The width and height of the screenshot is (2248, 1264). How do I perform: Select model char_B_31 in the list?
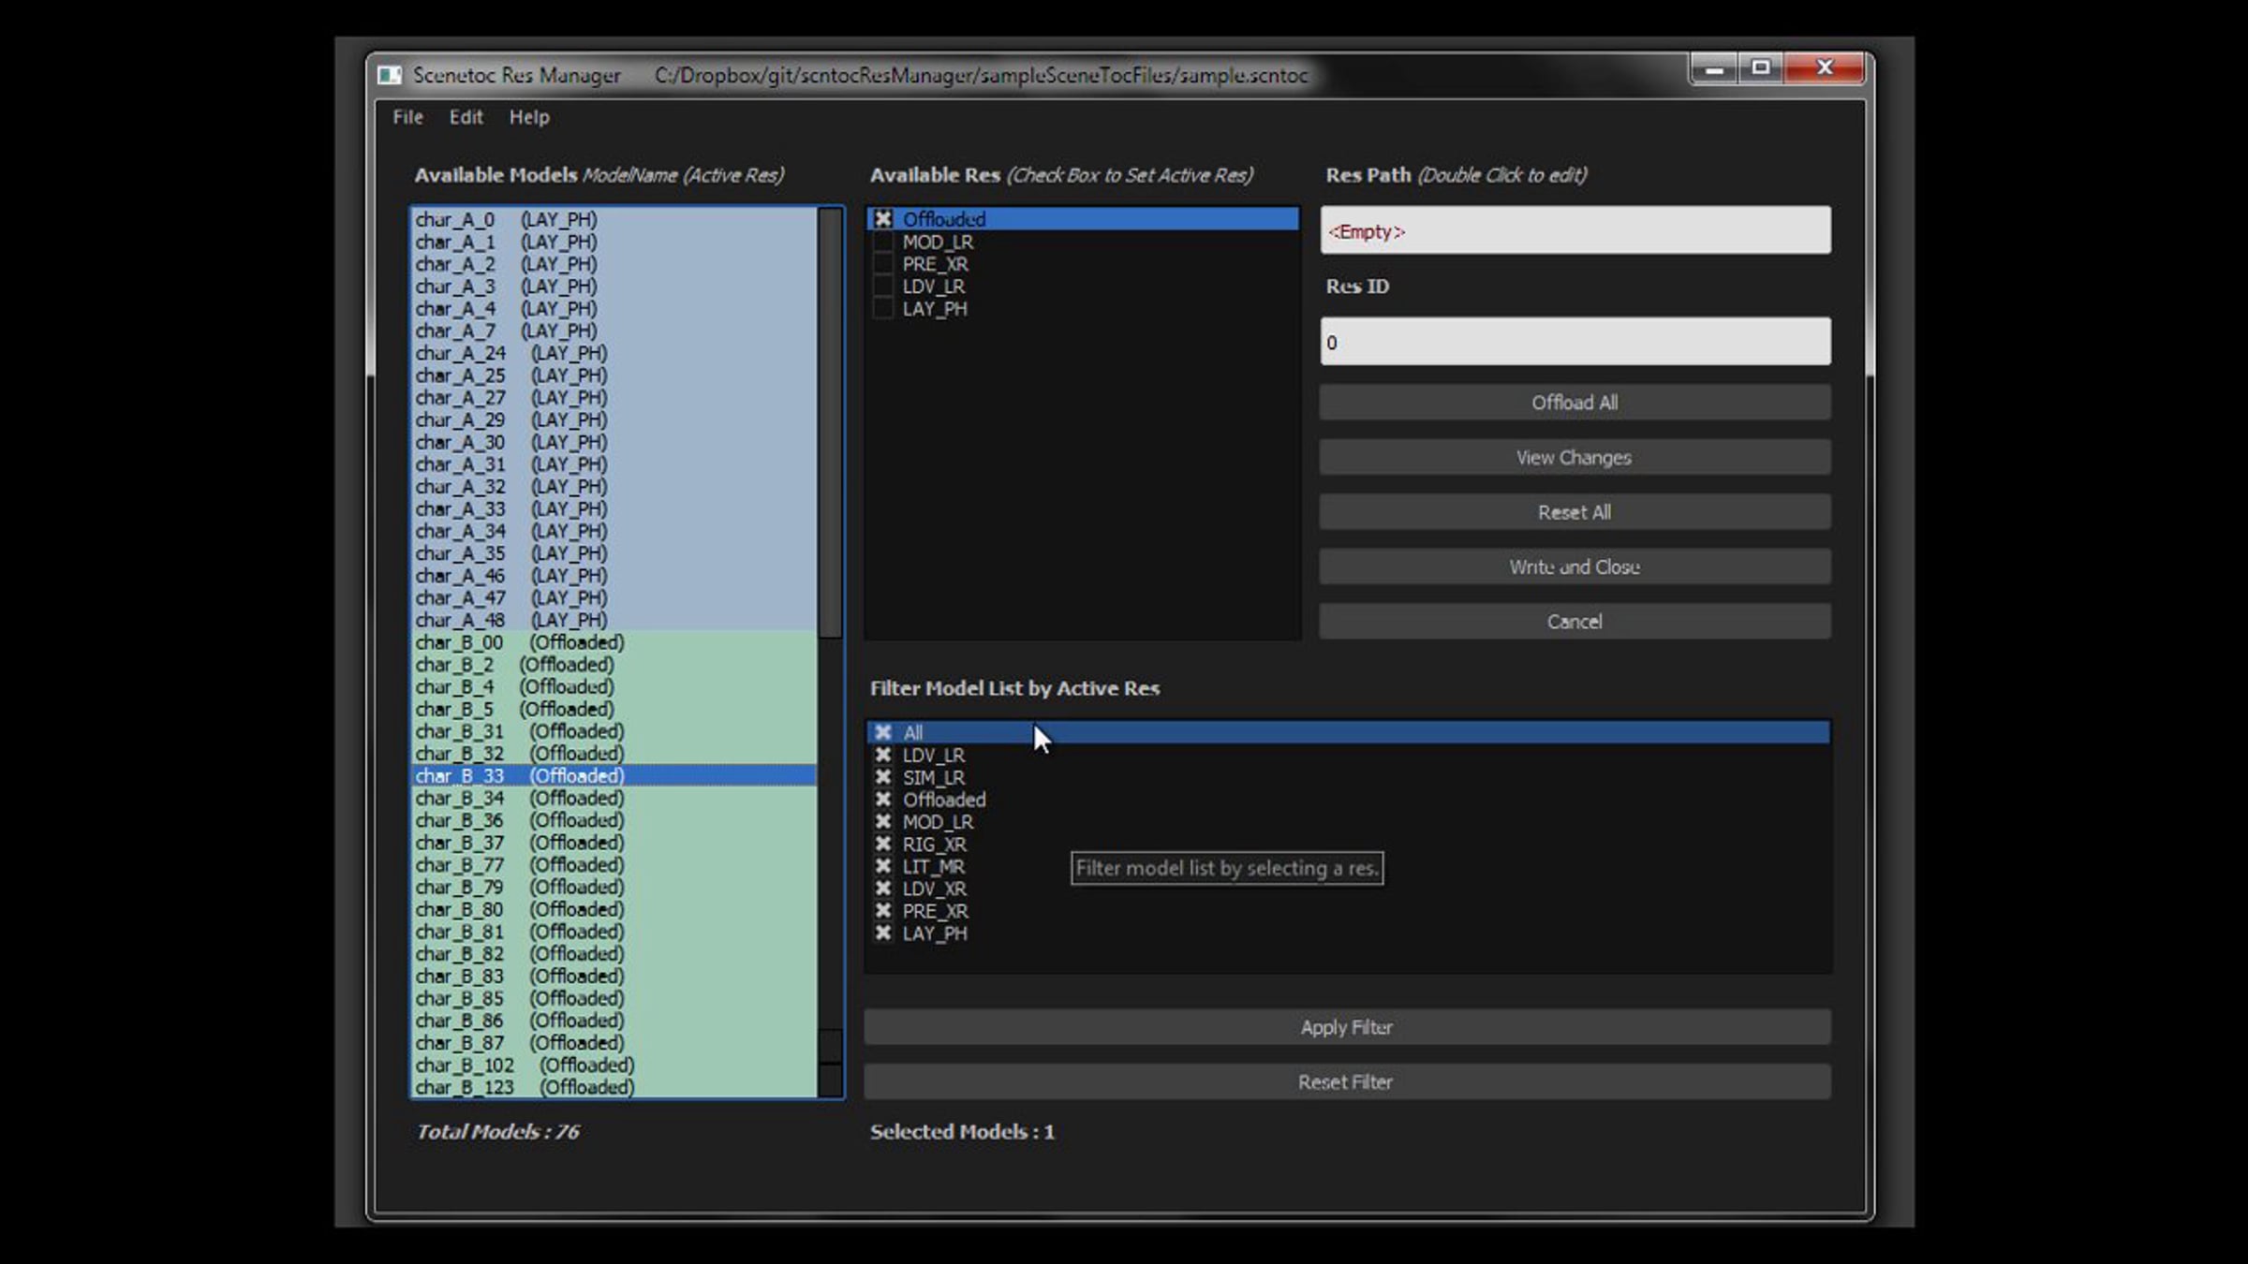click(x=614, y=731)
